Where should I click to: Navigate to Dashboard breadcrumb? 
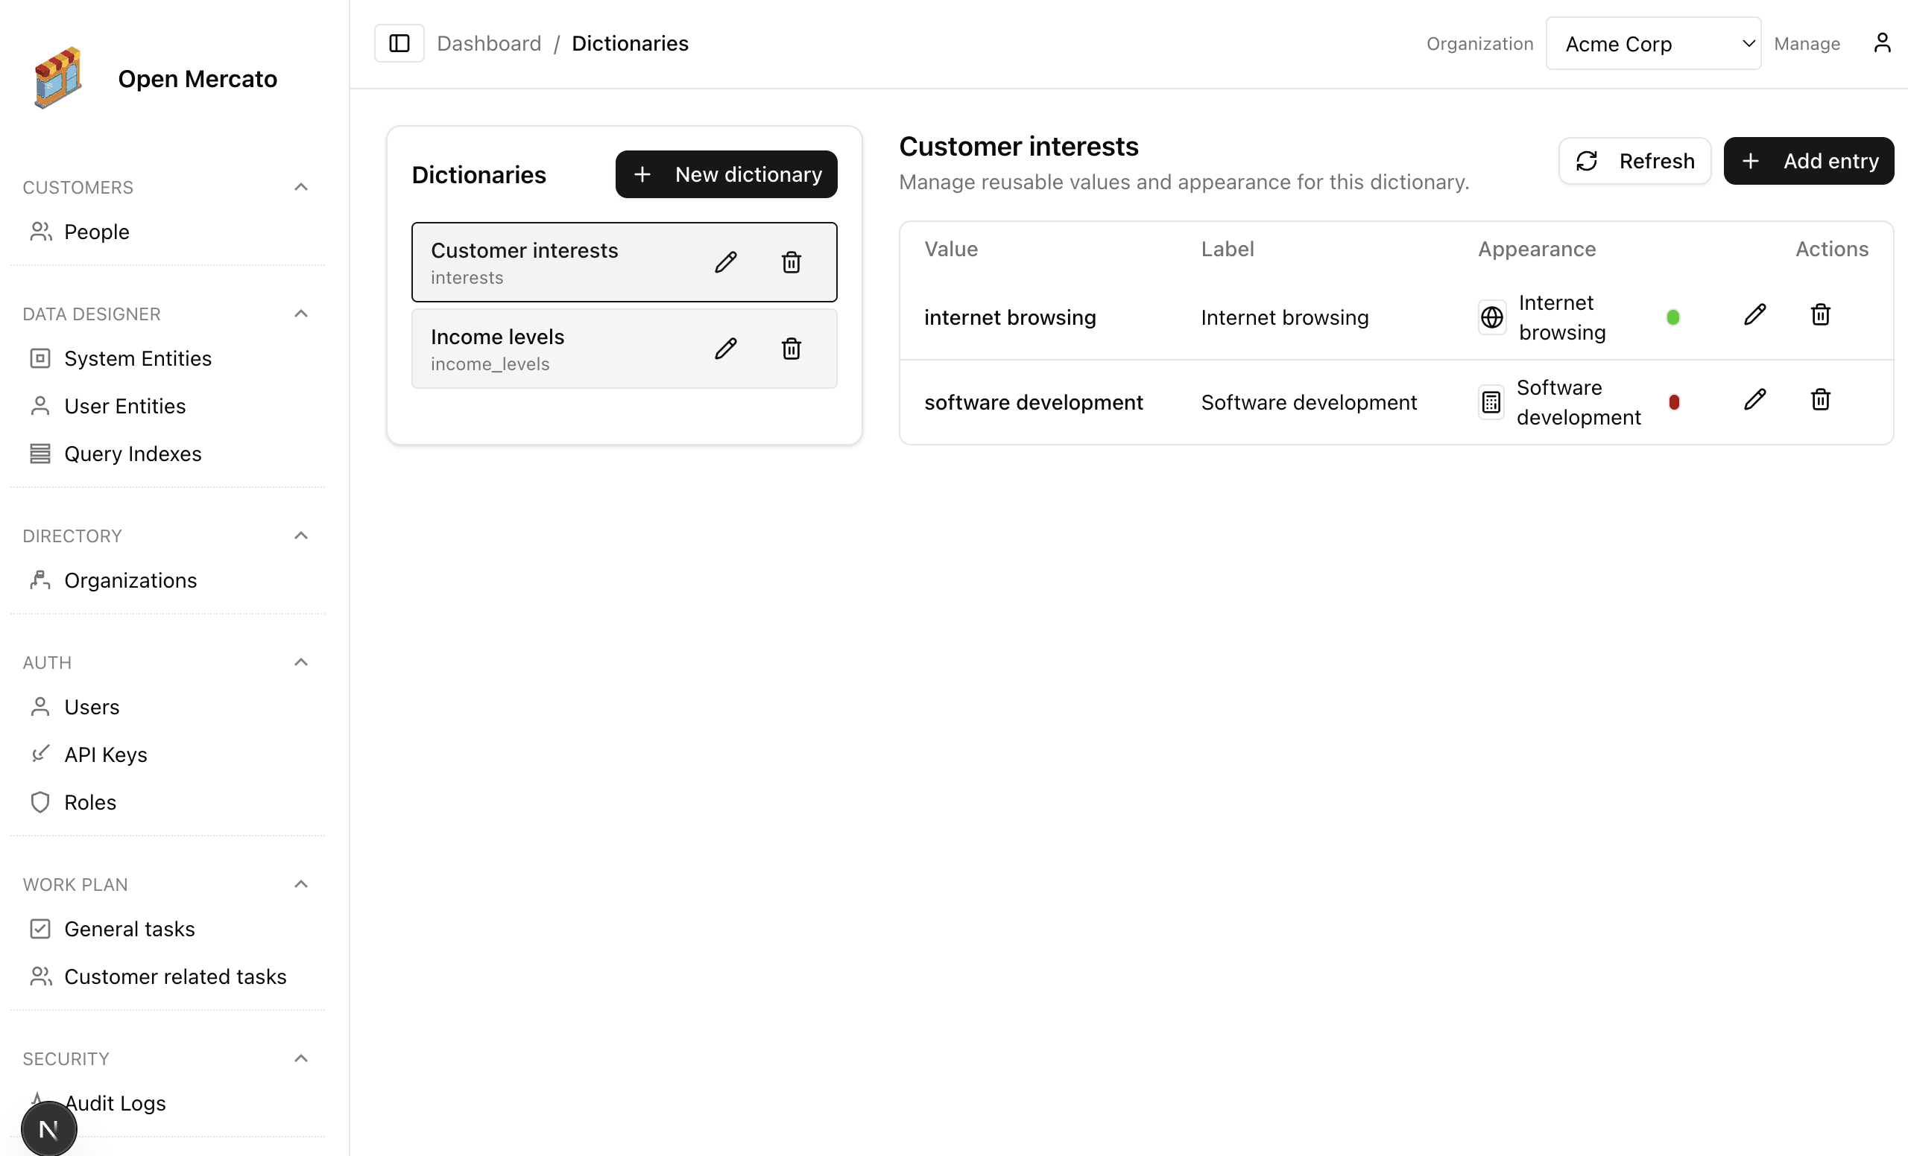489,42
